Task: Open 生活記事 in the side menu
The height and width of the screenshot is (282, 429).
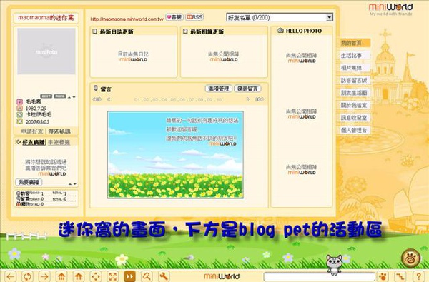Action: pyautogui.click(x=355, y=56)
